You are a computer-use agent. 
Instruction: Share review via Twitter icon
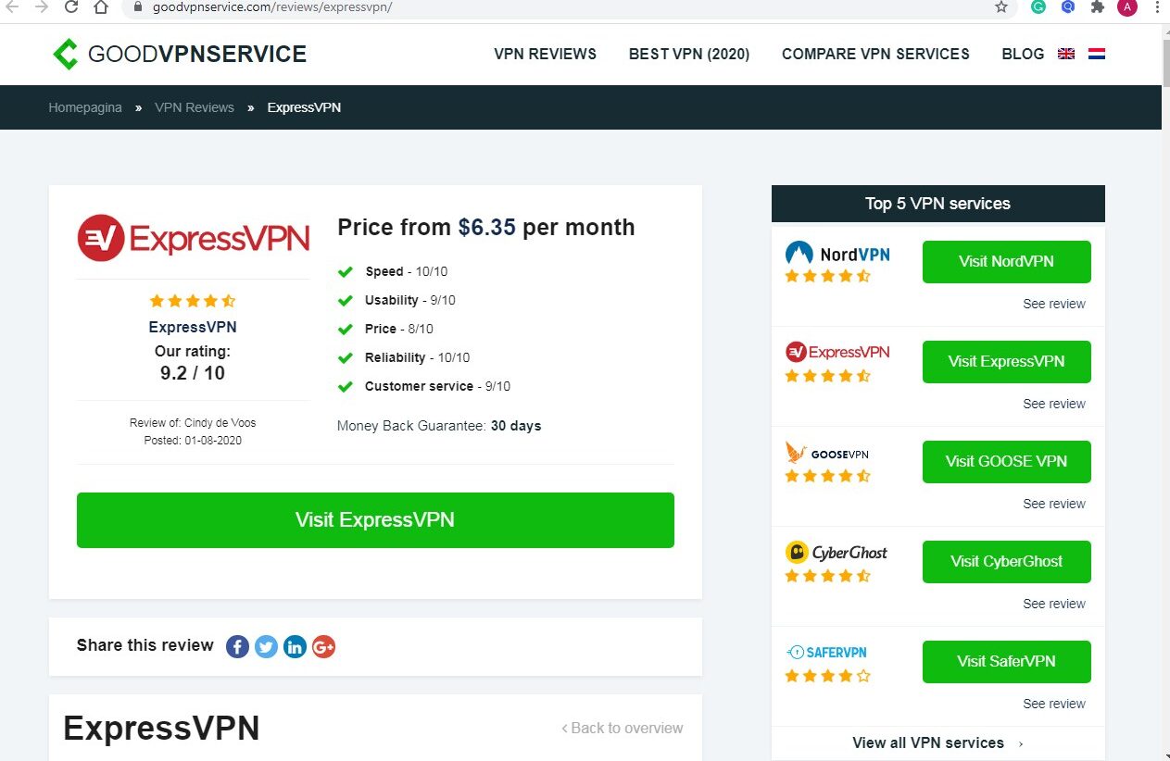267,646
